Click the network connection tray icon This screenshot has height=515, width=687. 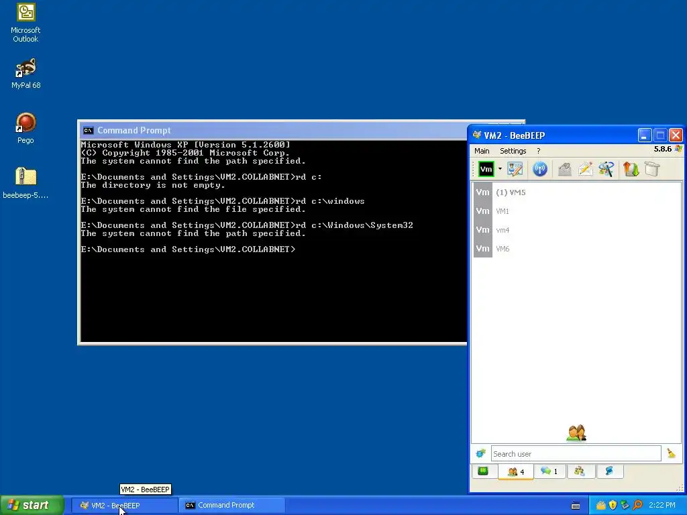coord(625,506)
